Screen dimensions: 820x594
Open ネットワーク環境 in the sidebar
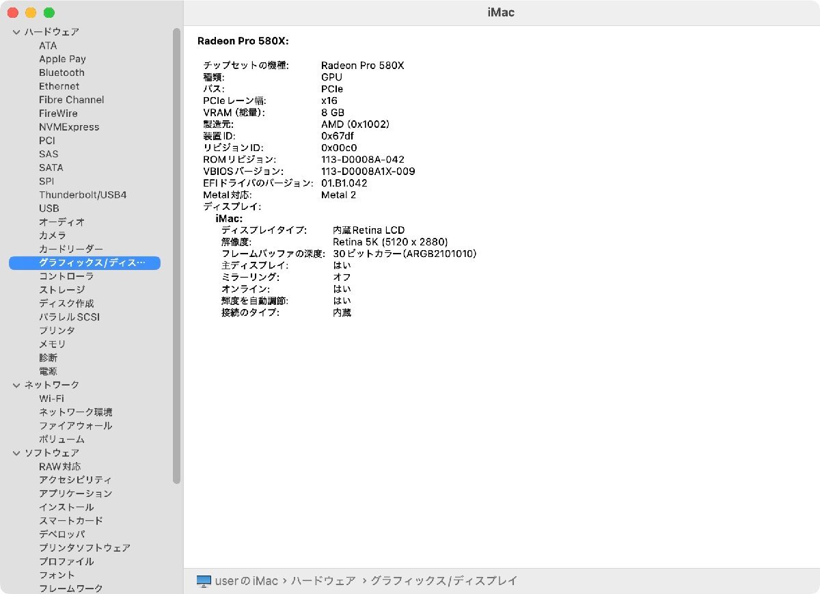[76, 412]
